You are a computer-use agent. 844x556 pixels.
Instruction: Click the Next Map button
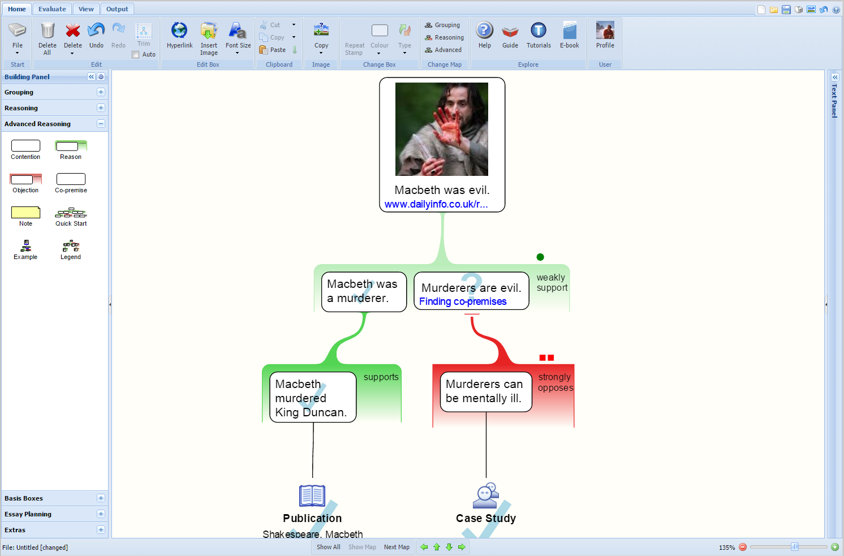tap(397, 547)
